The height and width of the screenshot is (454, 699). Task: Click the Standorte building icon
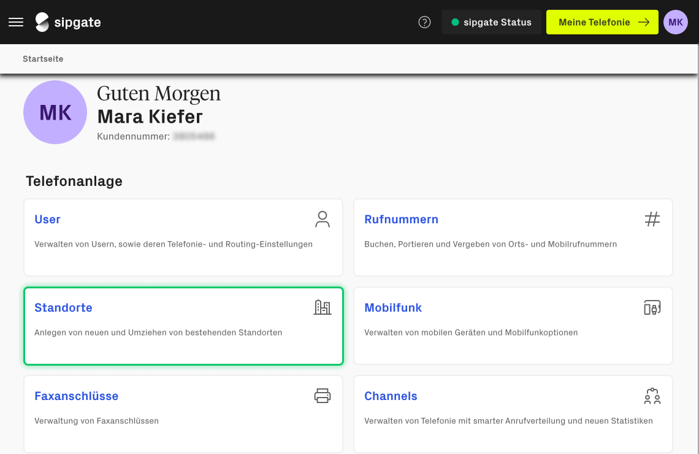pyautogui.click(x=323, y=307)
